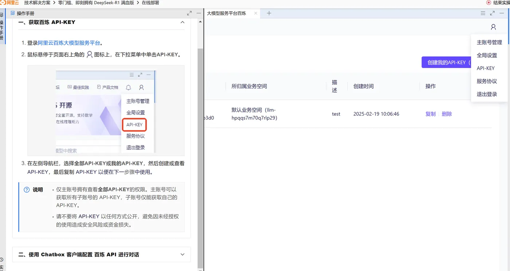Viewport: 510px width, 271px height.
Task: Copy the API key with 复制
Action: pyautogui.click(x=431, y=114)
